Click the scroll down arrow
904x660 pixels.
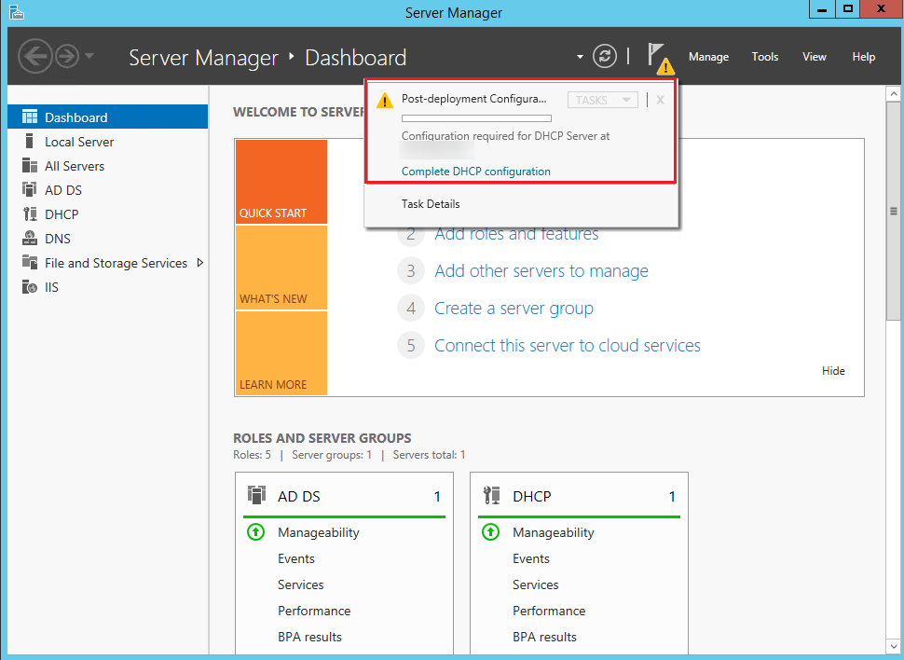pyautogui.click(x=893, y=646)
